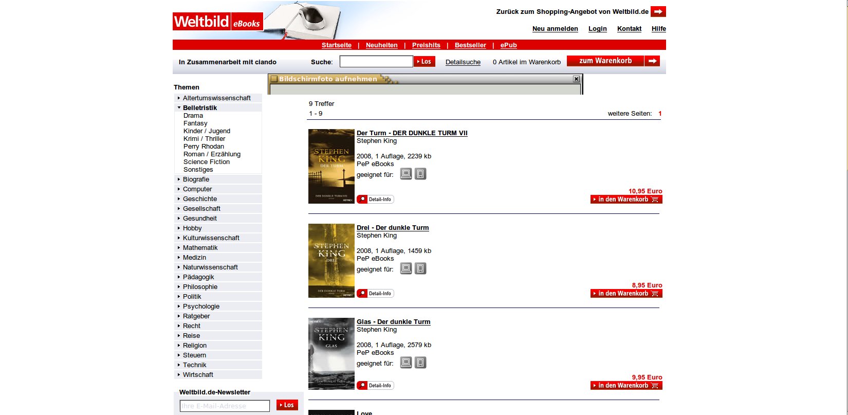The width and height of the screenshot is (848, 415).
Task: Close the 'Bildschirmfoto aufnehmen' window
Action: point(576,79)
